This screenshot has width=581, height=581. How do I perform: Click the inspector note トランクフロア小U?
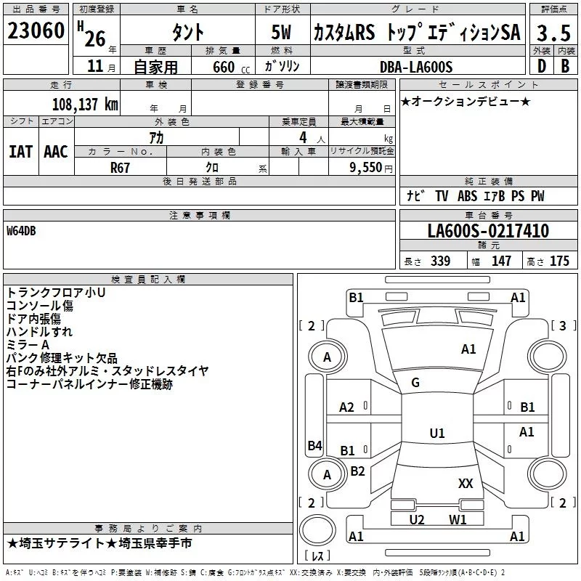(x=56, y=293)
